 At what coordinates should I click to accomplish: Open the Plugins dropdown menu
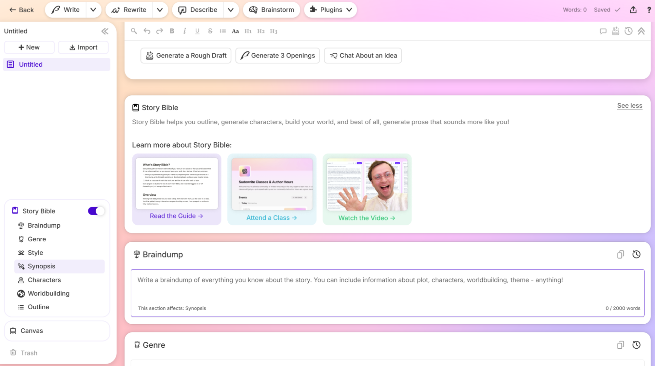point(330,10)
